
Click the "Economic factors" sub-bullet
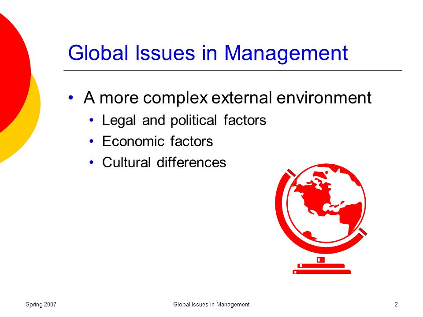[158, 141]
